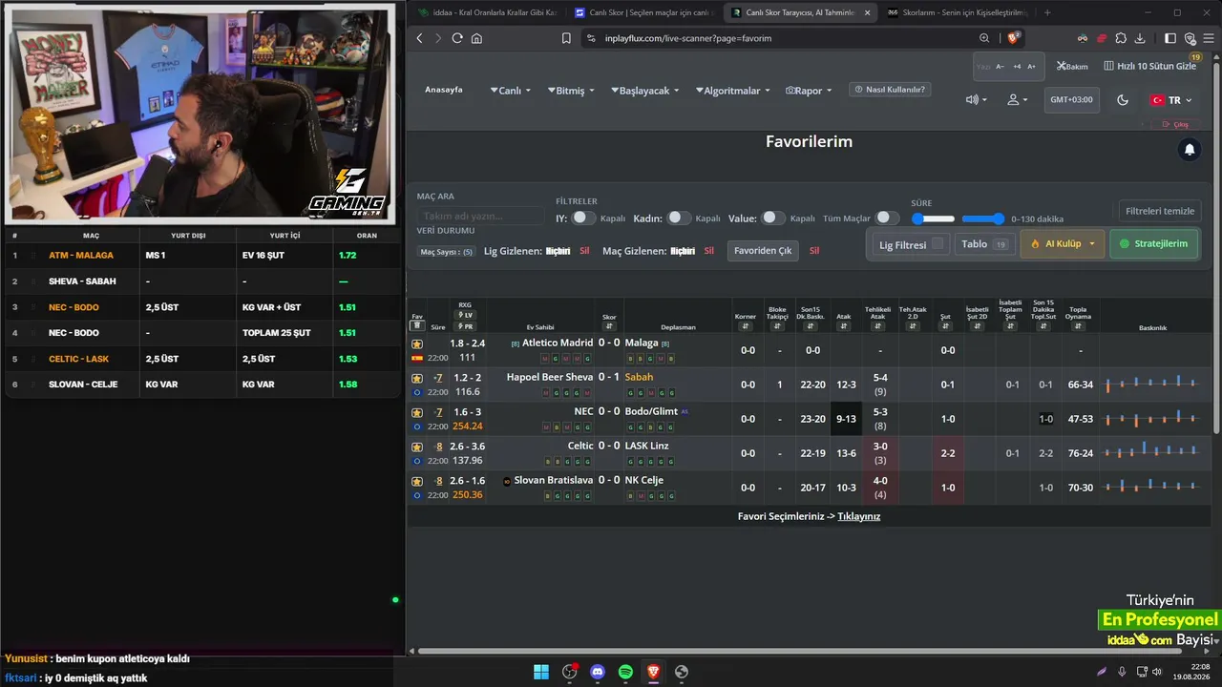Screen dimensions: 1222x687
Task: Switch to Canlı Skor Seçilen maçlar tab
Action: [643, 12]
